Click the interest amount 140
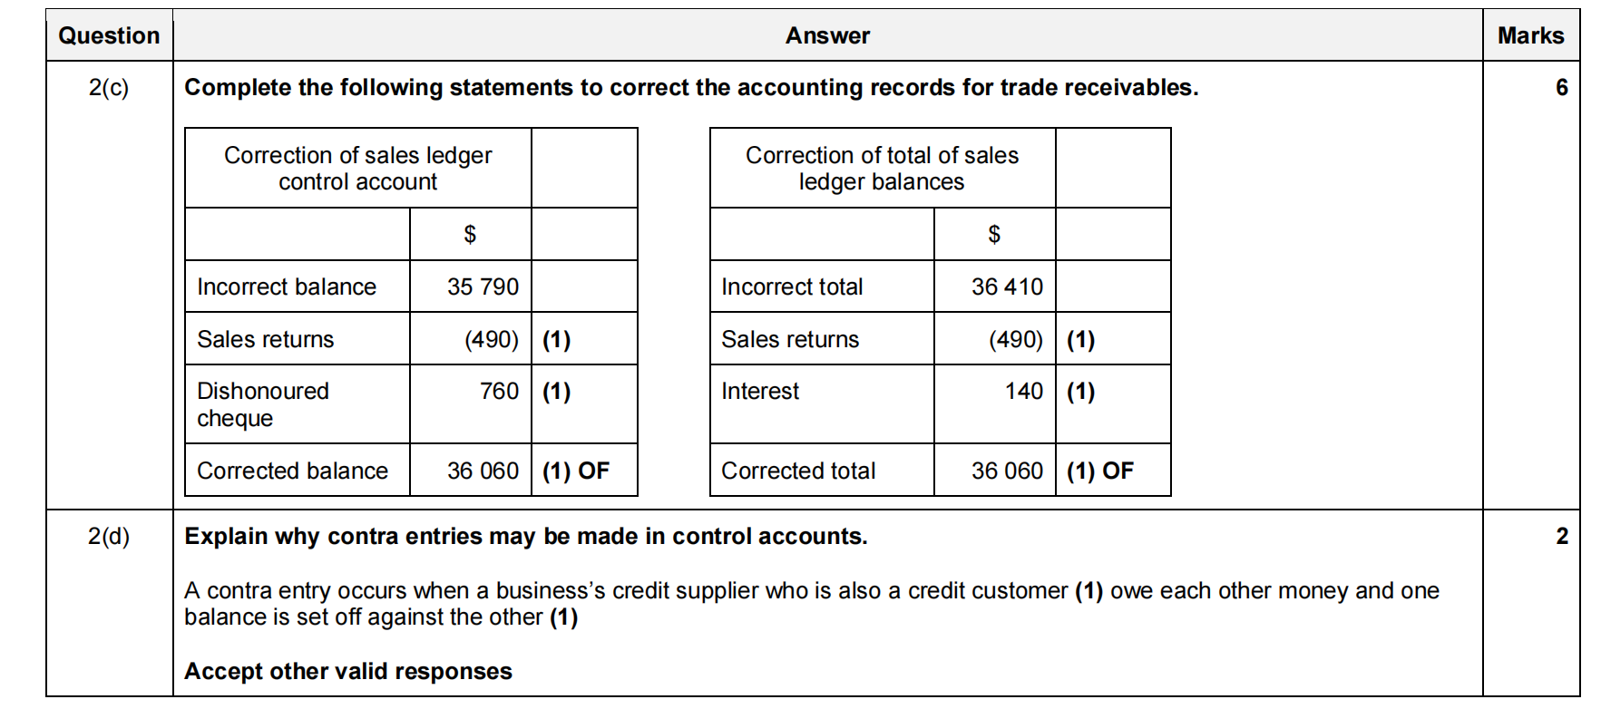 (x=1024, y=392)
